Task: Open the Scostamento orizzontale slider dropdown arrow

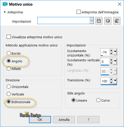Action: [x=115, y=52]
